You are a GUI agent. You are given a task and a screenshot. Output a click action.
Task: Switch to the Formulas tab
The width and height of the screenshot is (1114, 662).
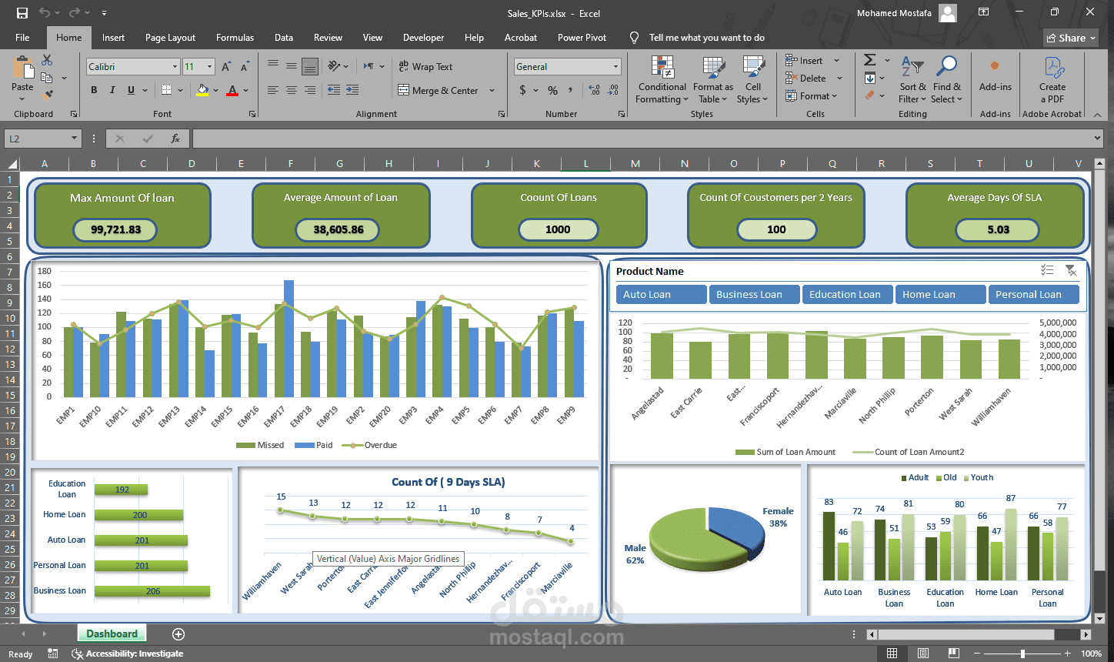pyautogui.click(x=235, y=38)
